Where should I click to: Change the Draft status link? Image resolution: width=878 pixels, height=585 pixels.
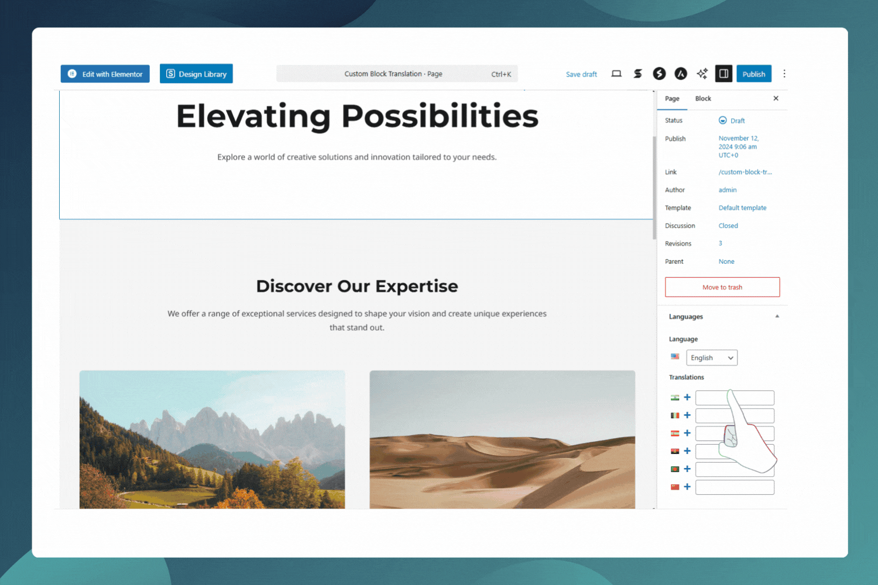point(738,121)
